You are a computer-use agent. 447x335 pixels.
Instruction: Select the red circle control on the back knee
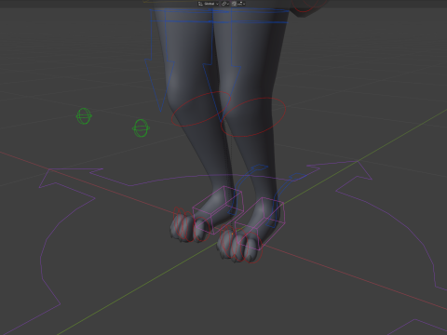(201, 109)
